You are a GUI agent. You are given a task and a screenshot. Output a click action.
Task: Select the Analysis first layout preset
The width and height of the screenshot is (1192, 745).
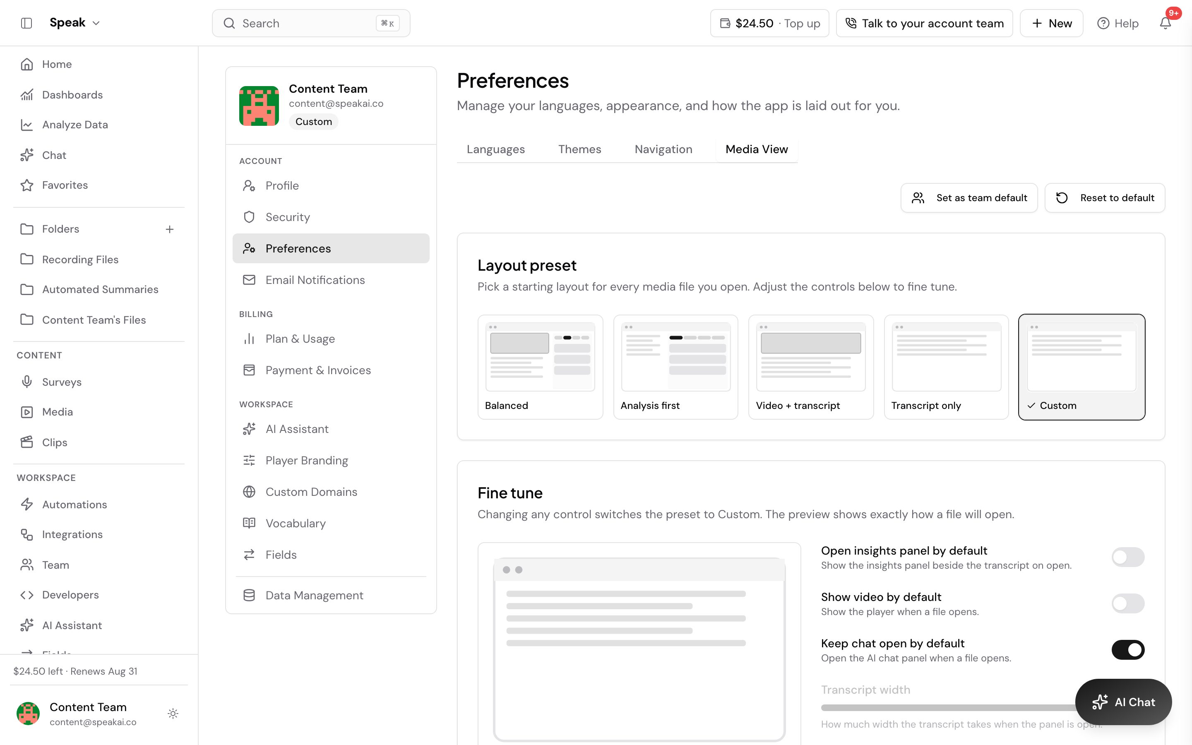[x=676, y=367]
